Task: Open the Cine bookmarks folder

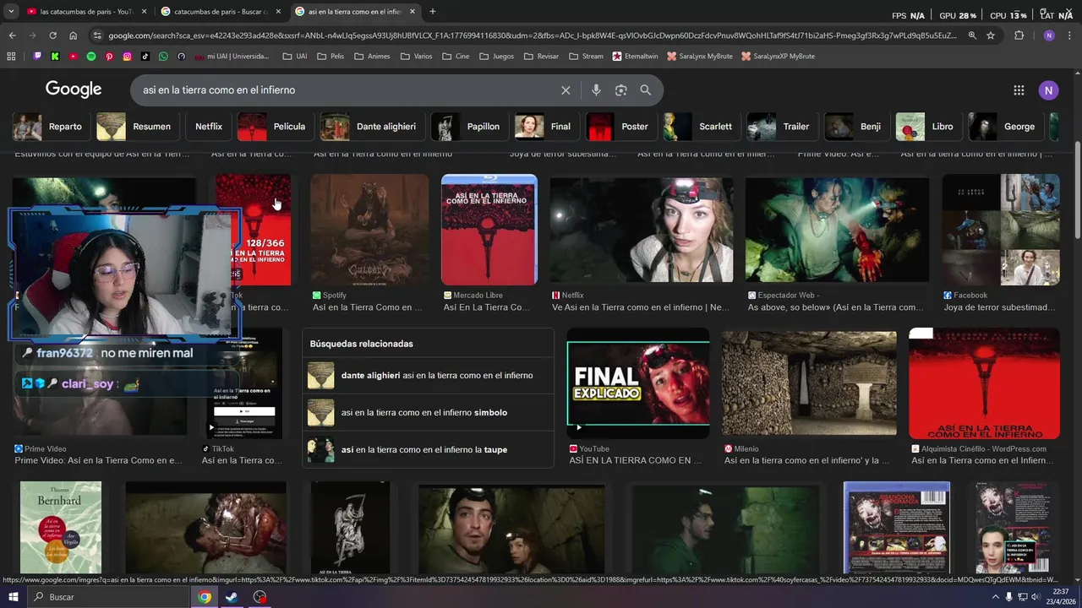Action: click(455, 57)
